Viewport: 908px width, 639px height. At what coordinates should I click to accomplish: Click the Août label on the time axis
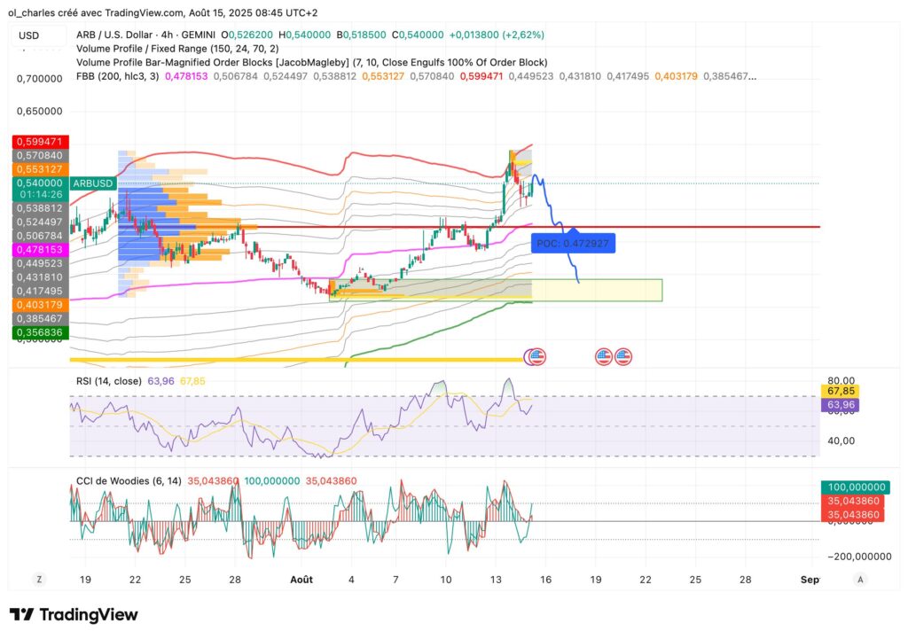(x=301, y=579)
